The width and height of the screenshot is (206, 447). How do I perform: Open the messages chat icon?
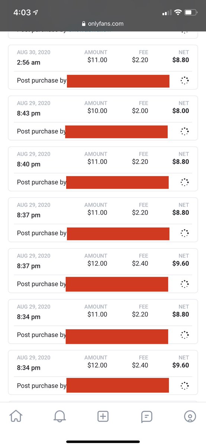click(x=147, y=417)
